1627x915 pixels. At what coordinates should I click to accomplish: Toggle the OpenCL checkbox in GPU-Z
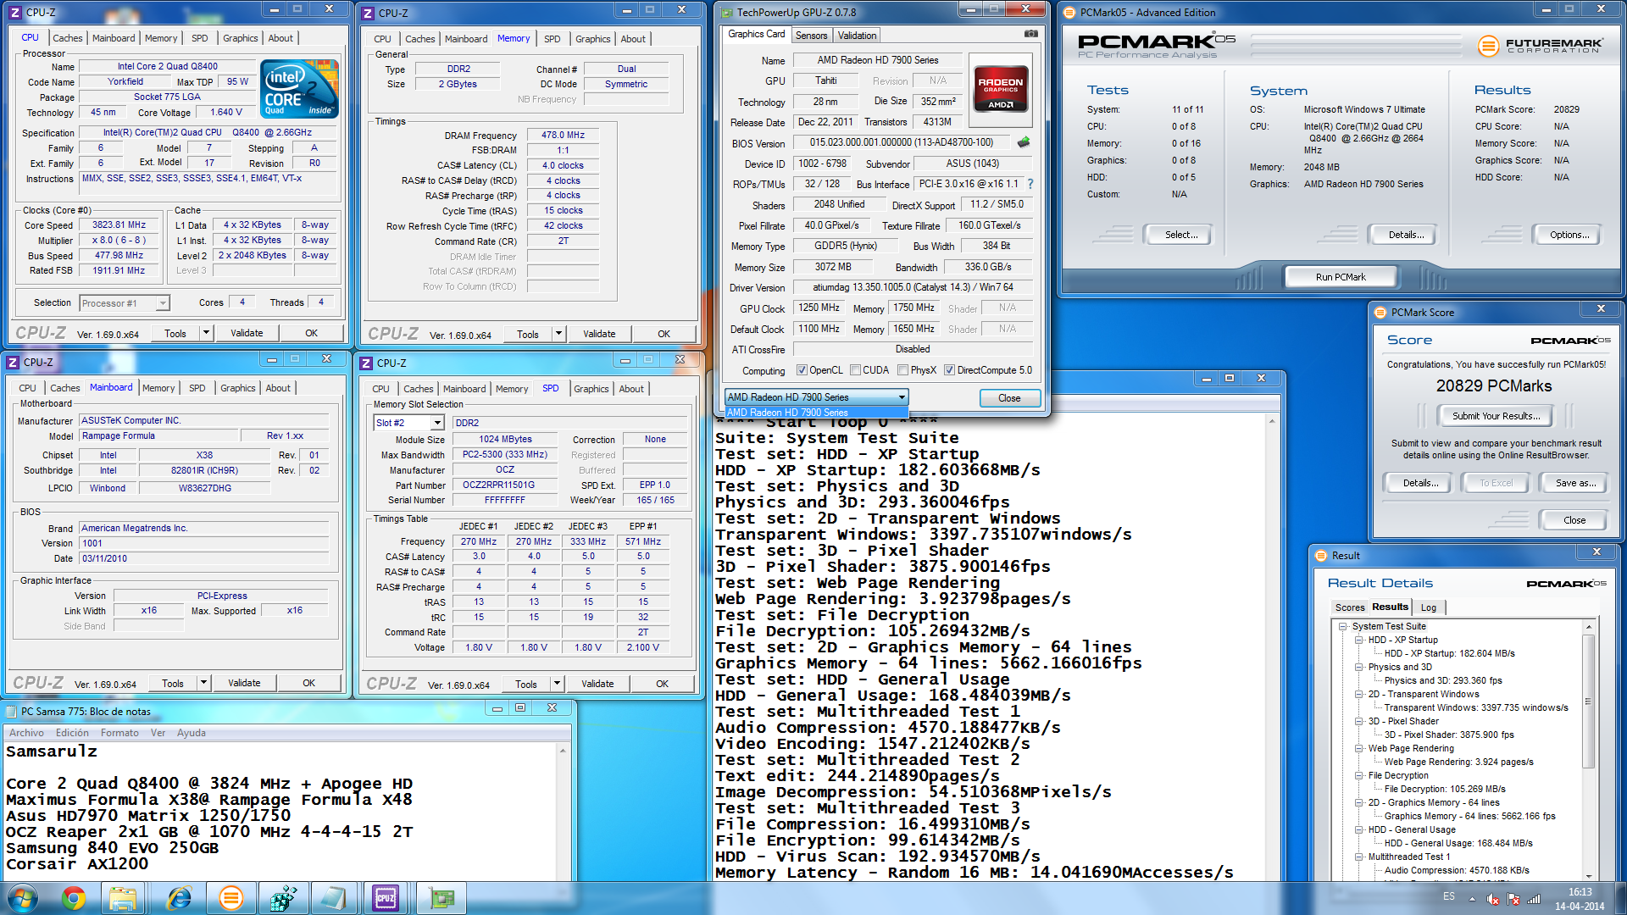click(x=802, y=370)
